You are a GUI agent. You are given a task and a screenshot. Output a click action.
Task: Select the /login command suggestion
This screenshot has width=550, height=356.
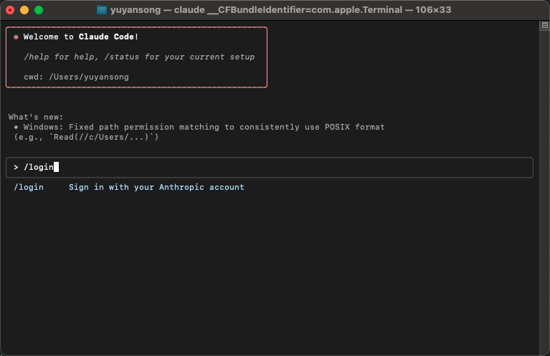click(x=29, y=187)
